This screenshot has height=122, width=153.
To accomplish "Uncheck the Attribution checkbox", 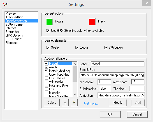I will [x=106, y=48].
